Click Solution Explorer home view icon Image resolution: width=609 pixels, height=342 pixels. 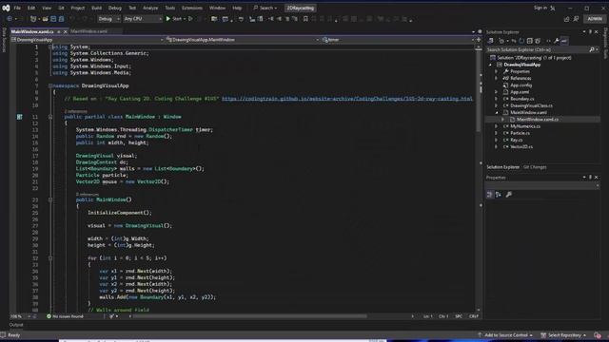[x=491, y=41]
